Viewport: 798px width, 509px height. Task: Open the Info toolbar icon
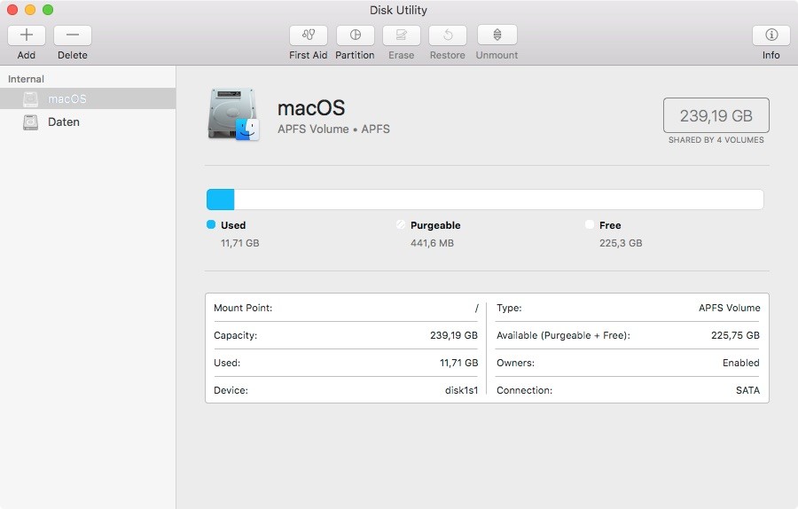click(771, 35)
